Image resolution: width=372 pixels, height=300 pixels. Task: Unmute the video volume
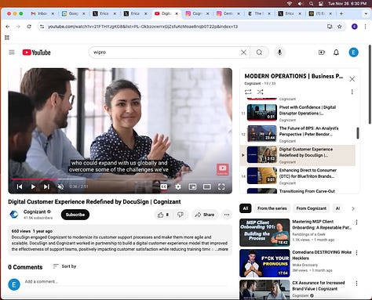pyautogui.click(x=60, y=186)
